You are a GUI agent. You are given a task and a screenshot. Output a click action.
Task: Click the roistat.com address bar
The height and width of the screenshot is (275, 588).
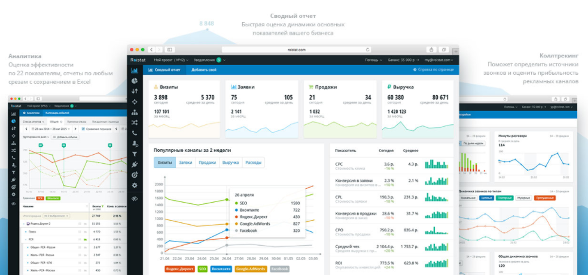[297, 50]
